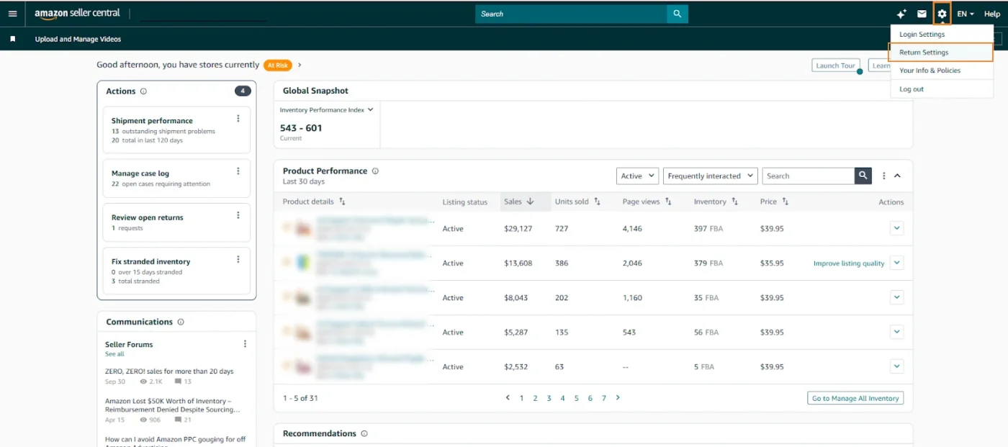1008x447 pixels.
Task: Open the Active listing status dropdown
Action: click(x=637, y=176)
